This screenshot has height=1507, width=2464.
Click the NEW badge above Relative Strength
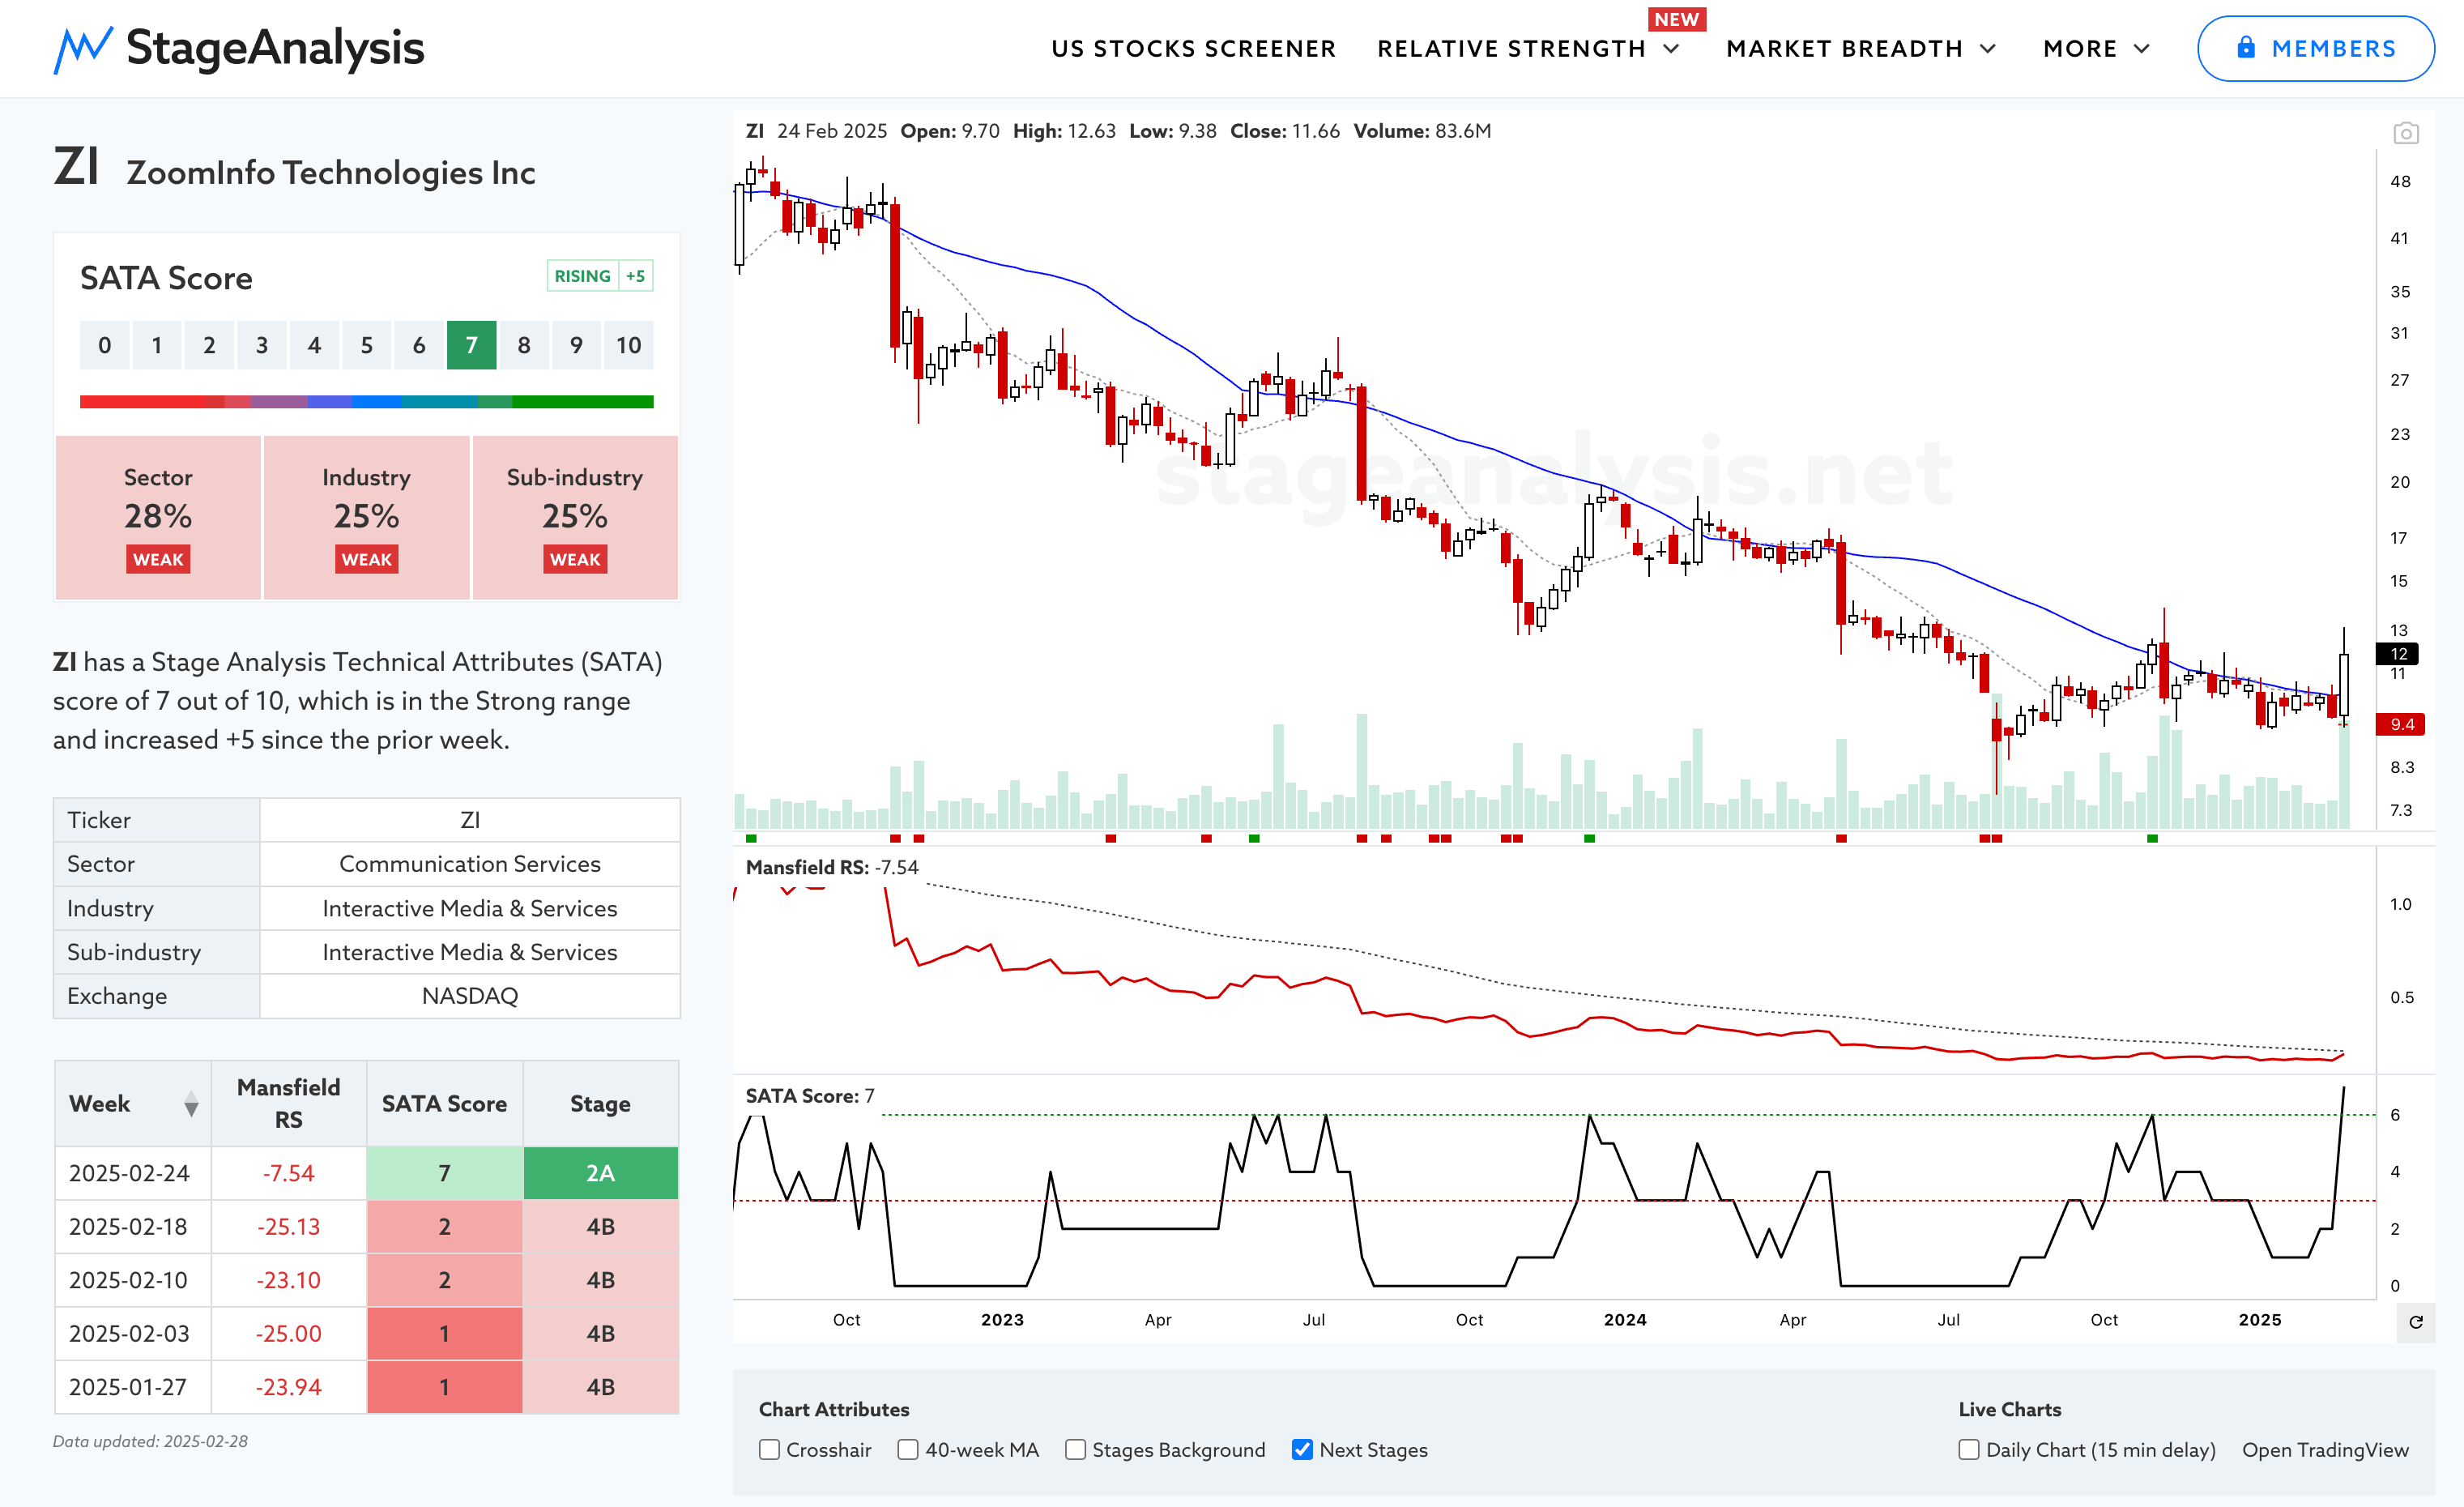pos(1677,20)
